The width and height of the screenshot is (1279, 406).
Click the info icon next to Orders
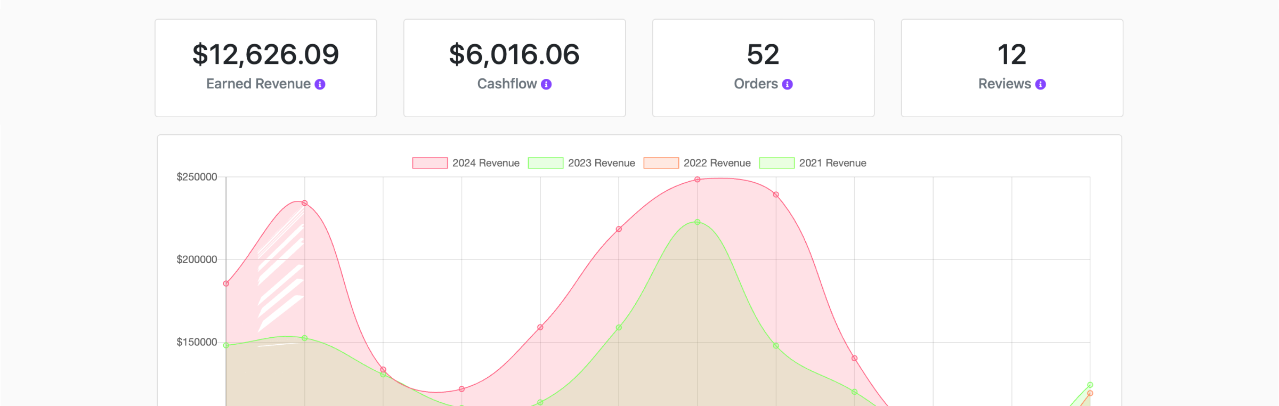(x=787, y=84)
